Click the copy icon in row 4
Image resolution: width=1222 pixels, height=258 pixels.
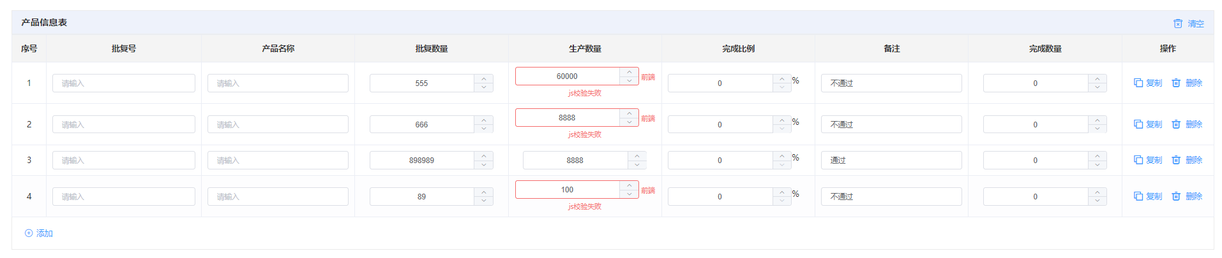(1138, 196)
